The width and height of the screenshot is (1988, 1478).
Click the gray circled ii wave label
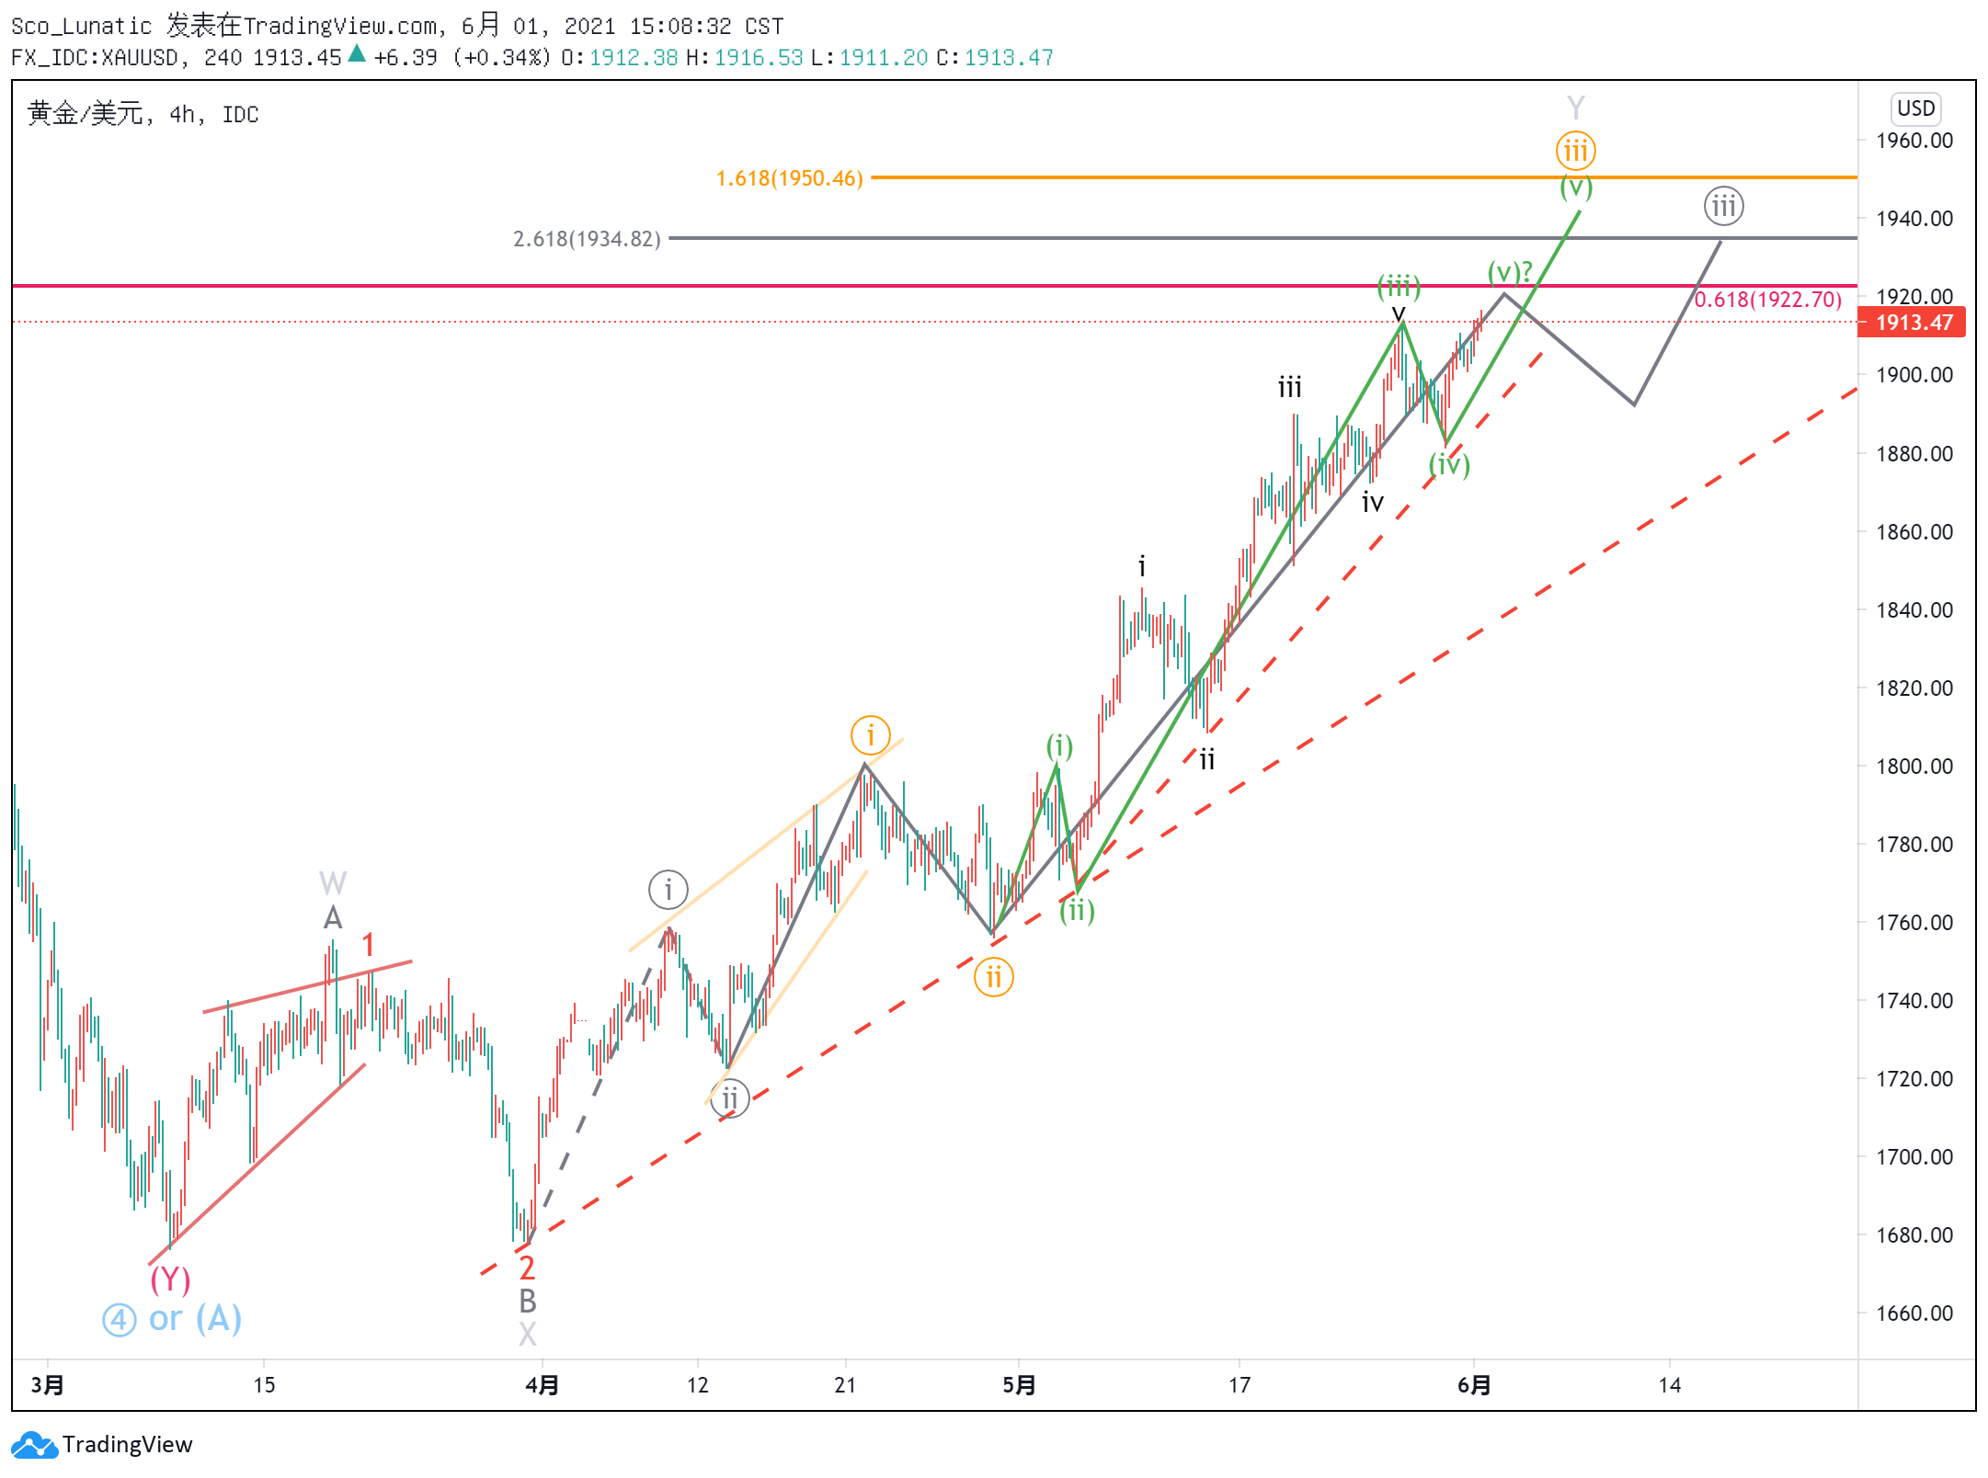(730, 1098)
